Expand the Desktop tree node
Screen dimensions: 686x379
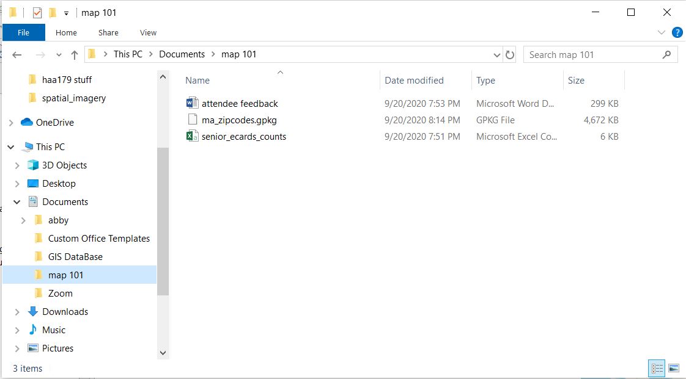pos(17,184)
